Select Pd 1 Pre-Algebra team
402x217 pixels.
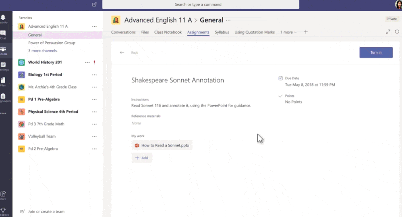point(44,99)
